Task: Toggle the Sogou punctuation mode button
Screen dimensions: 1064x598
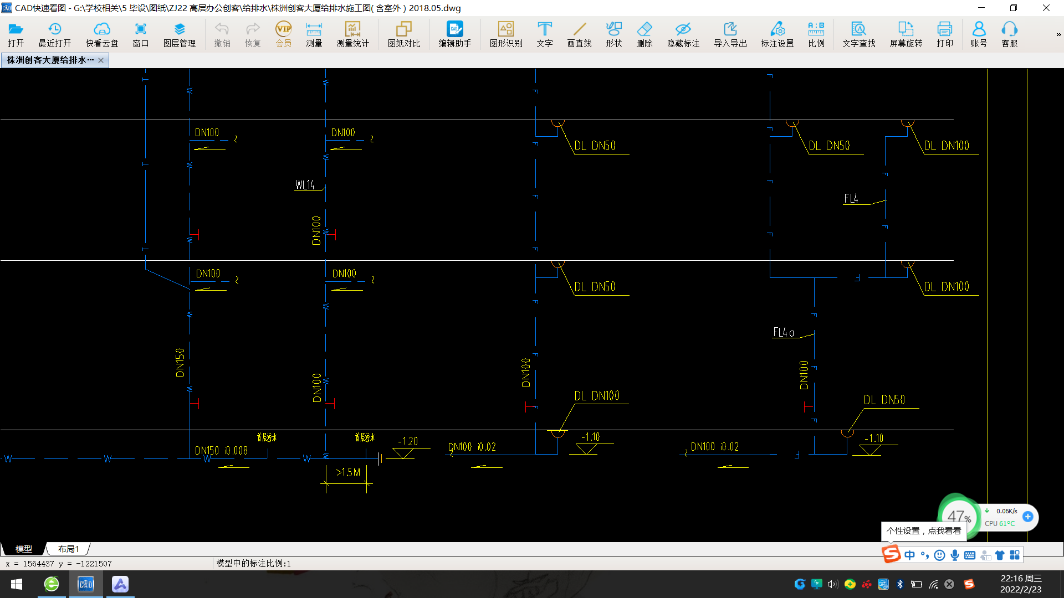Action: pyautogui.click(x=924, y=555)
